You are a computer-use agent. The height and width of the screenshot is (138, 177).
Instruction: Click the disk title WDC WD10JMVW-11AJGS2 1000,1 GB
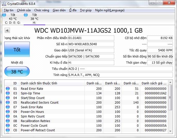pos(88,31)
